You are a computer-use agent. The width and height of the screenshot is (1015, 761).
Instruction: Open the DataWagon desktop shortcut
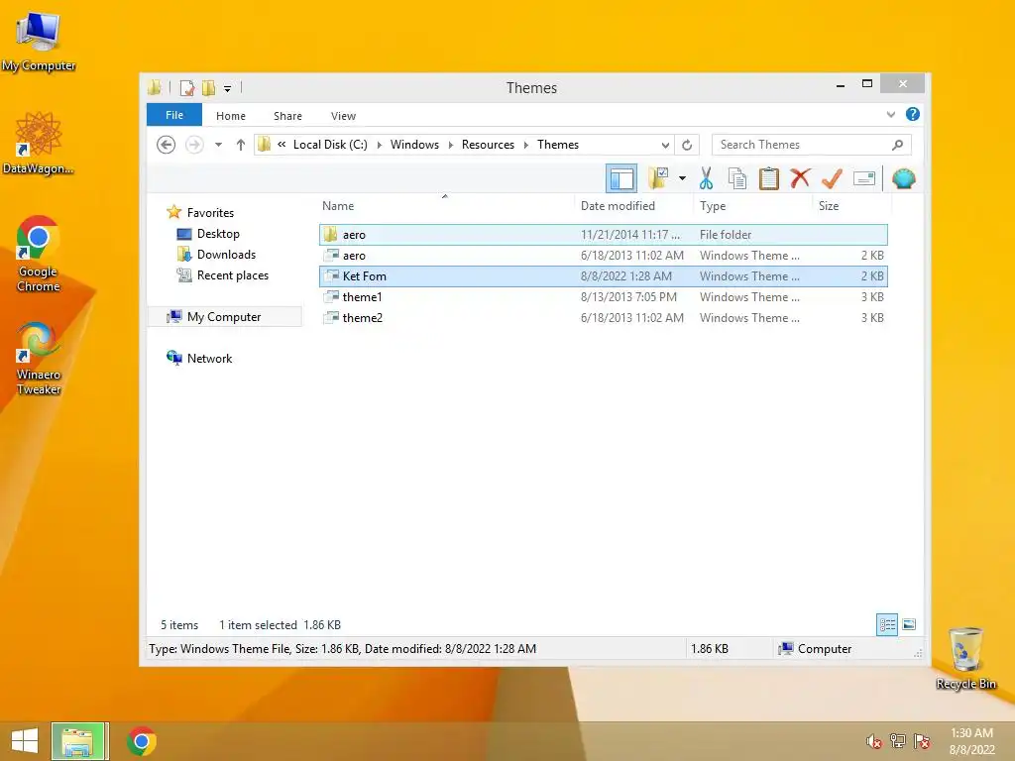click(39, 143)
